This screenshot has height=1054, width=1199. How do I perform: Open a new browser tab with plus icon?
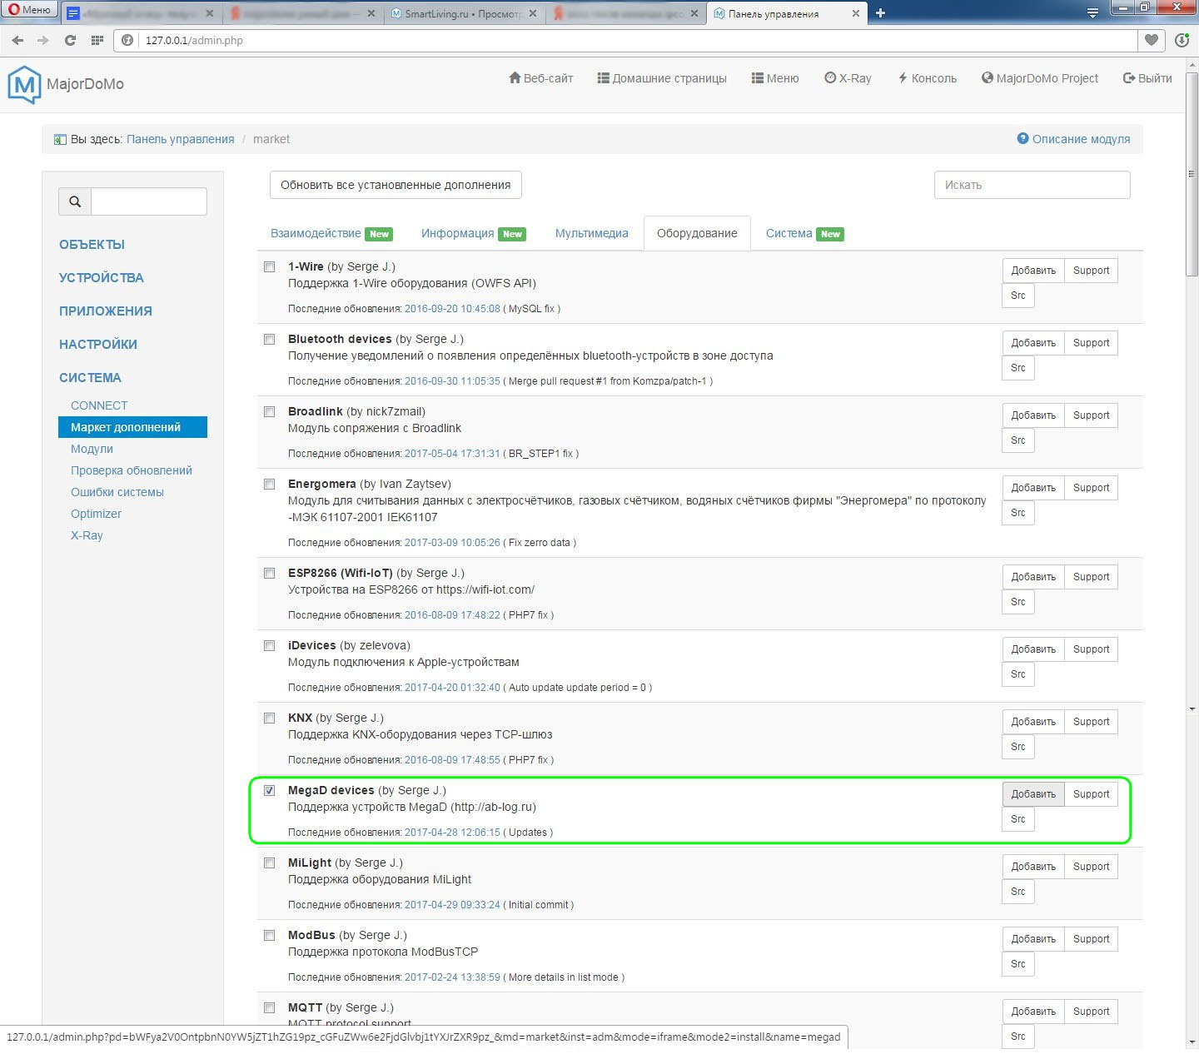[x=880, y=12]
